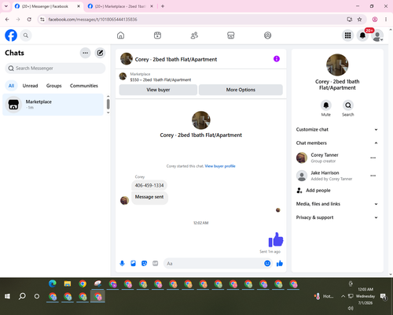Select the All chats filter
Screen dimensions: 393x315
tap(11, 86)
